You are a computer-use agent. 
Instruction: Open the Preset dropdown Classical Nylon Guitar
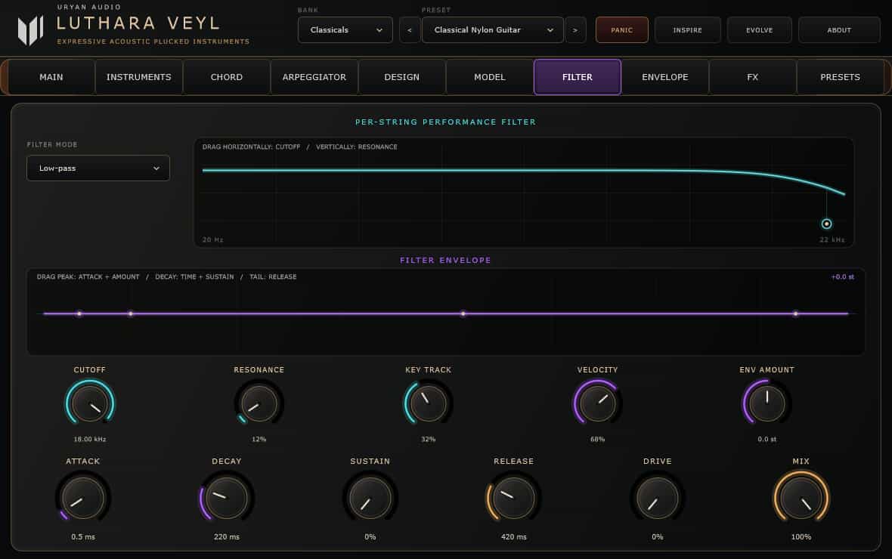click(493, 30)
